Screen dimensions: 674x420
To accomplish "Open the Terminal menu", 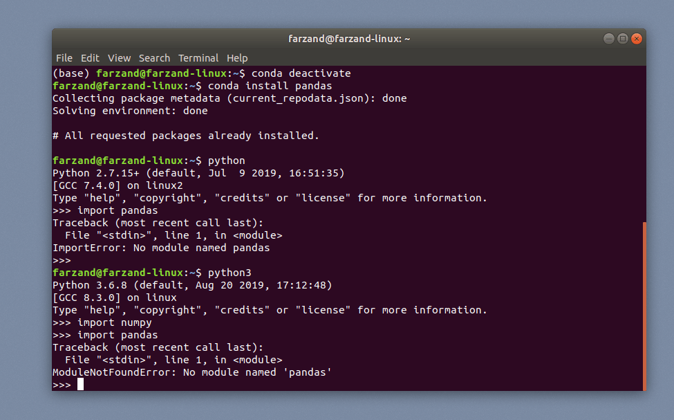I will tap(198, 58).
